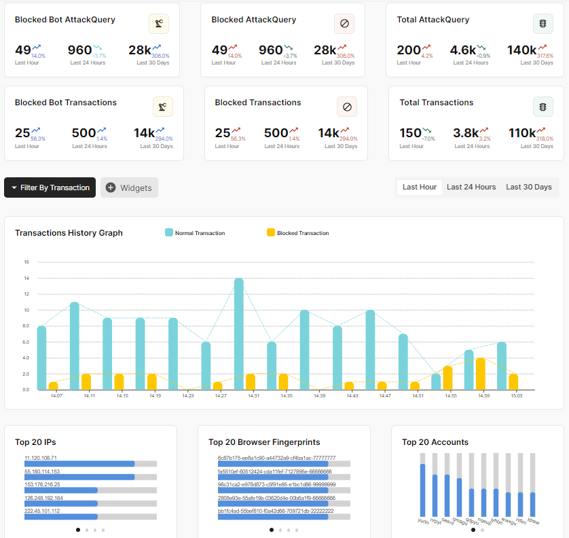Viewport: 569px width, 538px height.
Task: Switch to the Last 24 Hours view
Action: tap(471, 187)
